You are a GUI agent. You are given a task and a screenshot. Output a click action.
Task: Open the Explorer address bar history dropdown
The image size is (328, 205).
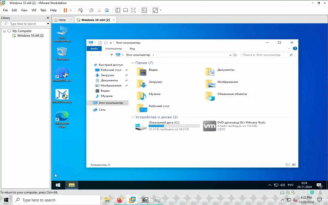click(230, 55)
